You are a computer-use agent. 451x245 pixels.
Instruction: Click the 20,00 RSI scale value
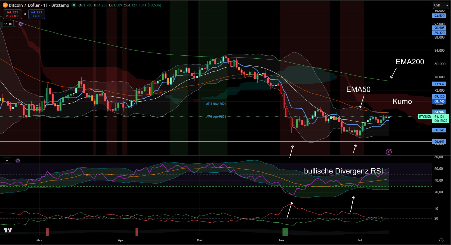click(439, 192)
